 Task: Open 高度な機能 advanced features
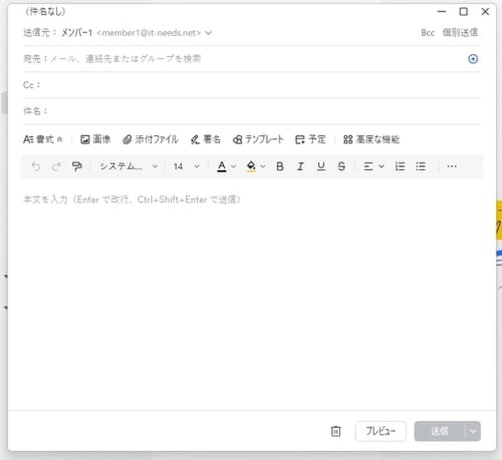point(371,140)
